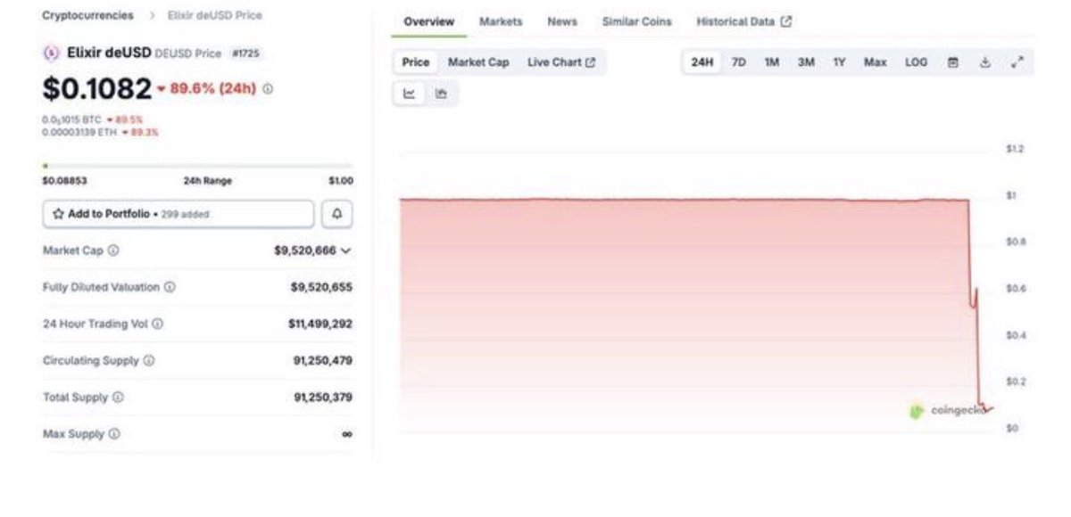
Task: Select the 24H time range
Action: click(x=702, y=62)
